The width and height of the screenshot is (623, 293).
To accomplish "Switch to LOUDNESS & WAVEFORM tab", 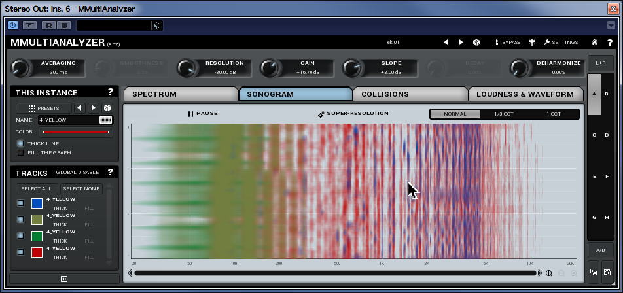I will (x=525, y=94).
